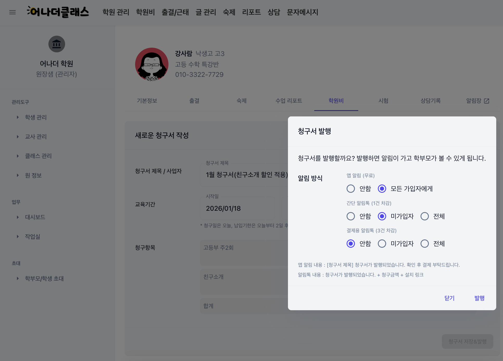
Task: Select 안함 for 앱 알림
Action: pos(351,189)
